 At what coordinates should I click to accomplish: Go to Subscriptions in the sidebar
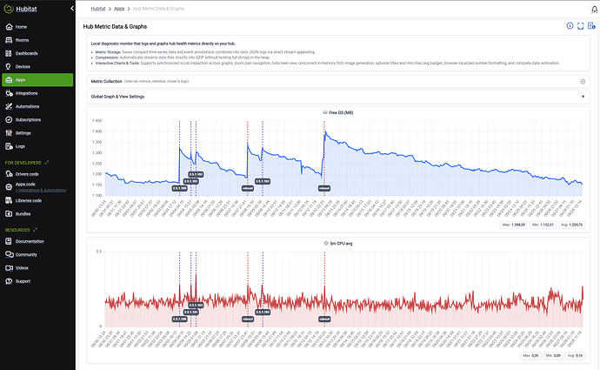coord(28,120)
